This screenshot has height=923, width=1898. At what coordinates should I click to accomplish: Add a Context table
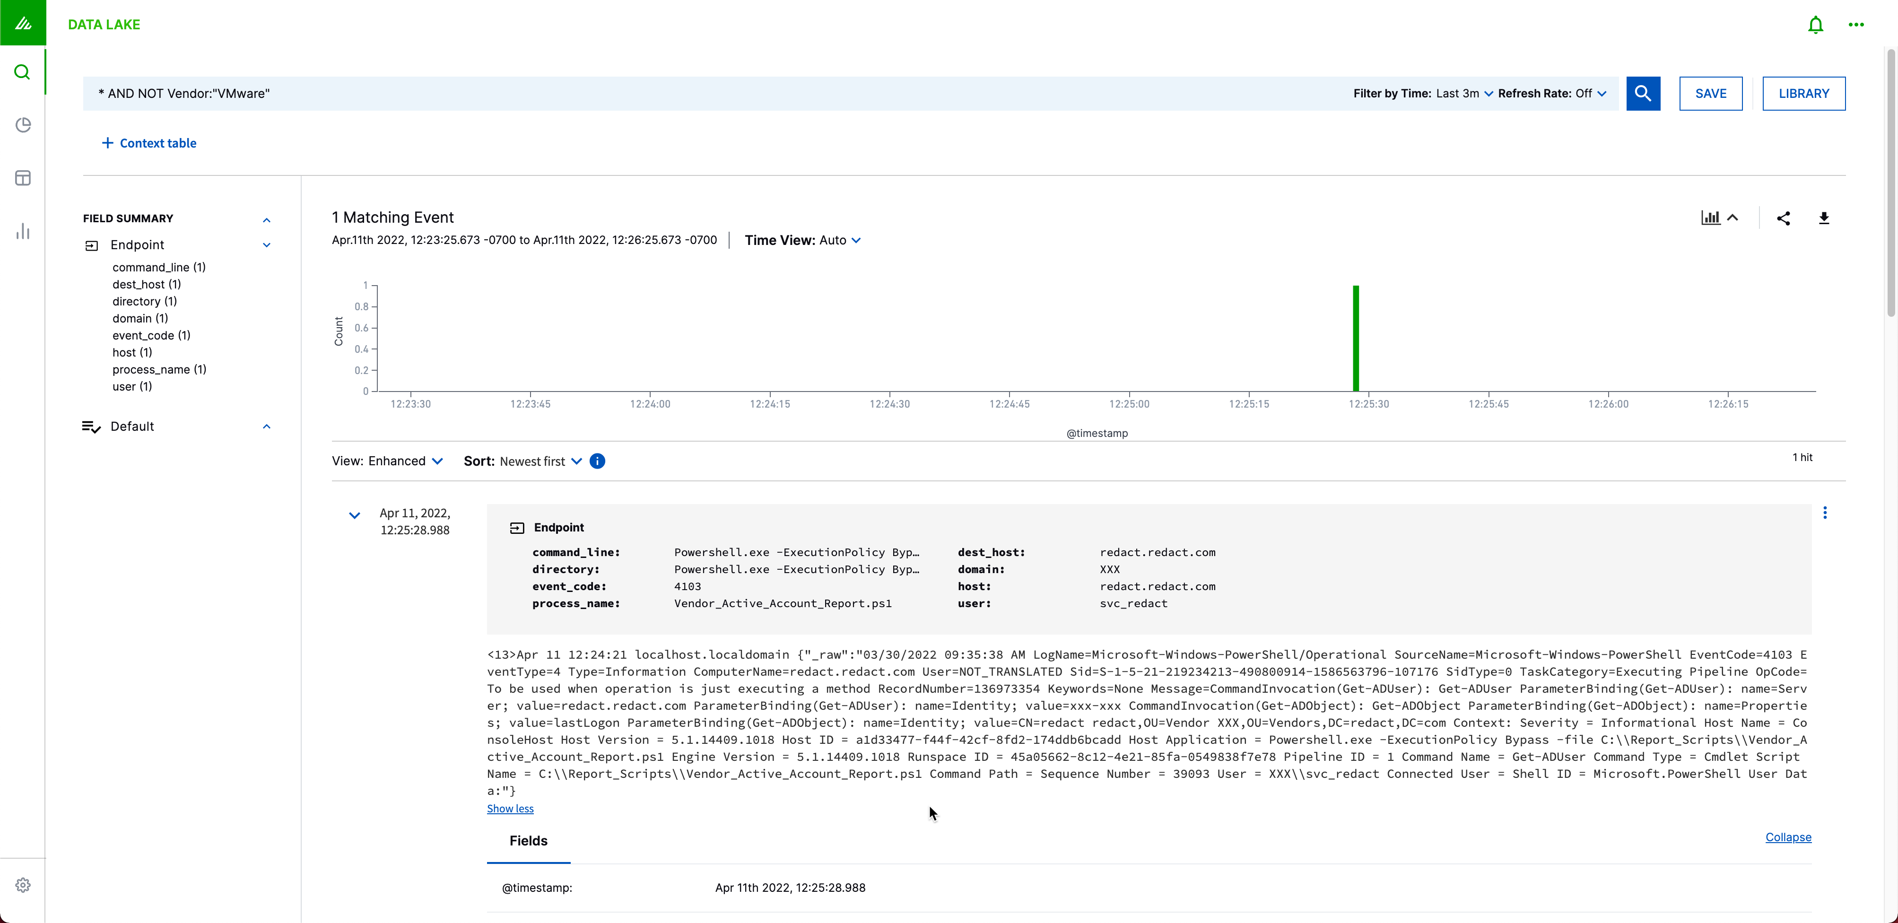tap(149, 142)
